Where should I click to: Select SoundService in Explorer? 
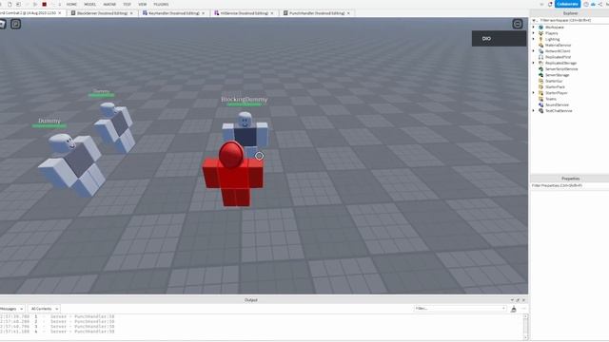point(557,104)
